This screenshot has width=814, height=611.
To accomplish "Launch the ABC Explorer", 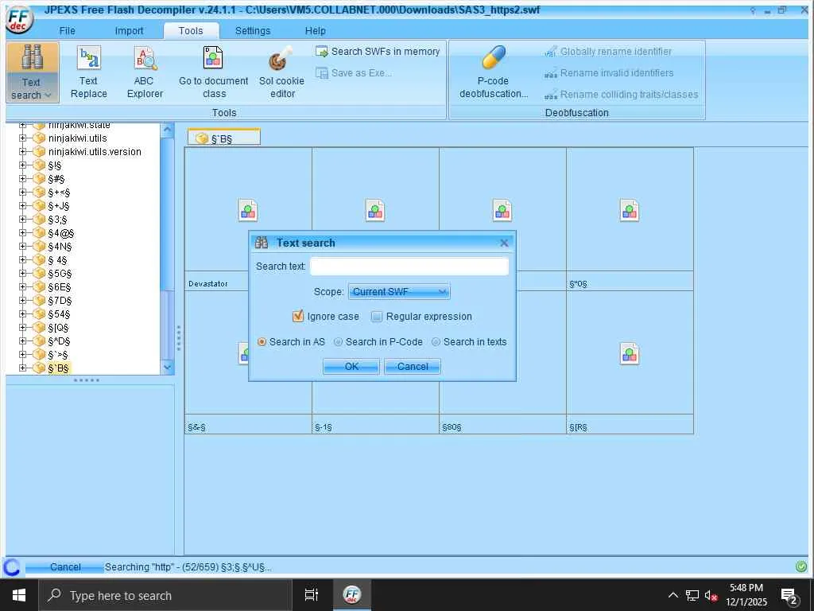I will (x=145, y=72).
